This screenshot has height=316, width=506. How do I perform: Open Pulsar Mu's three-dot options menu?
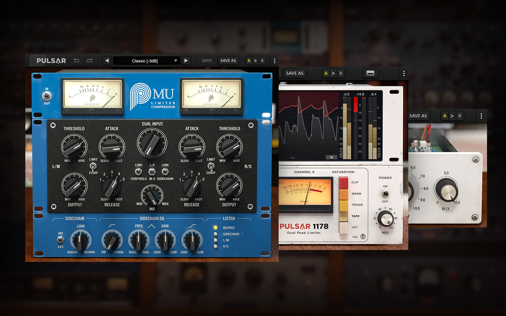[274, 60]
